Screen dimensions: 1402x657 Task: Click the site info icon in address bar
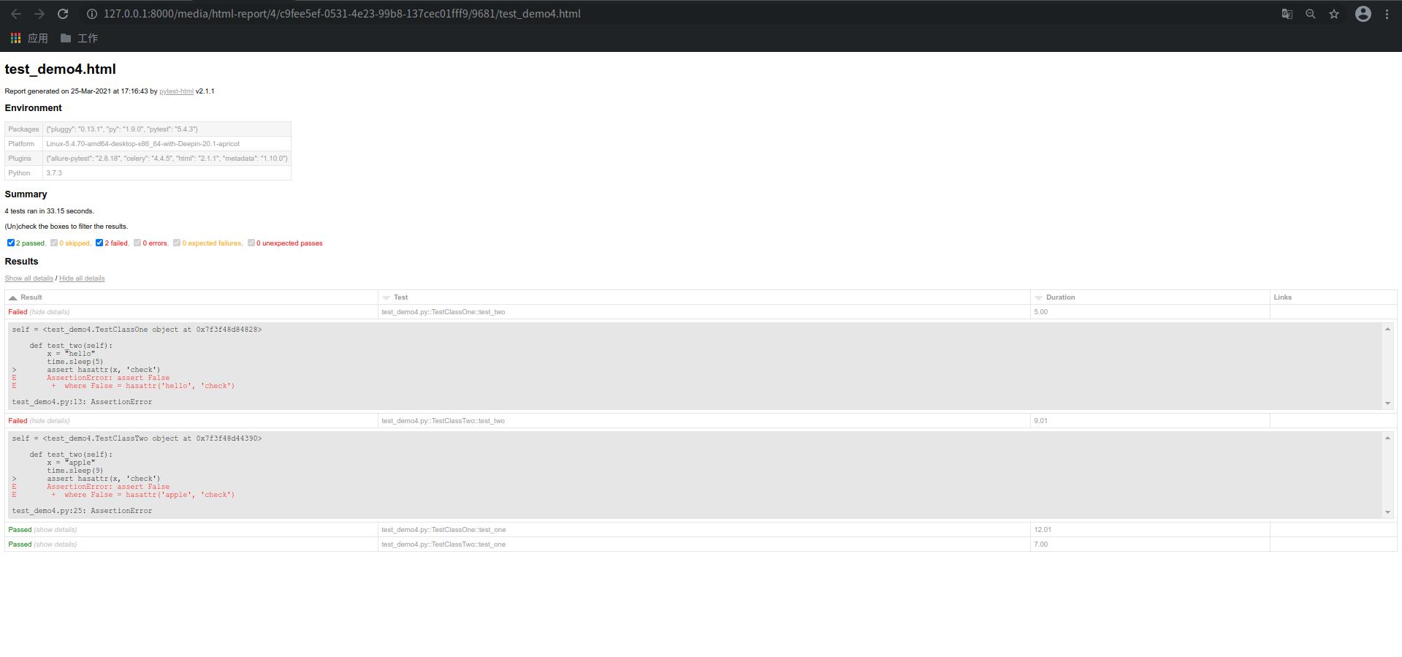[x=92, y=14]
